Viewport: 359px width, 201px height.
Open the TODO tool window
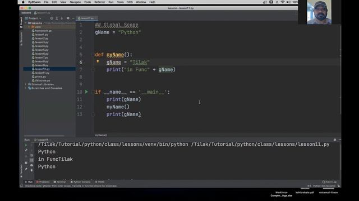100,182
